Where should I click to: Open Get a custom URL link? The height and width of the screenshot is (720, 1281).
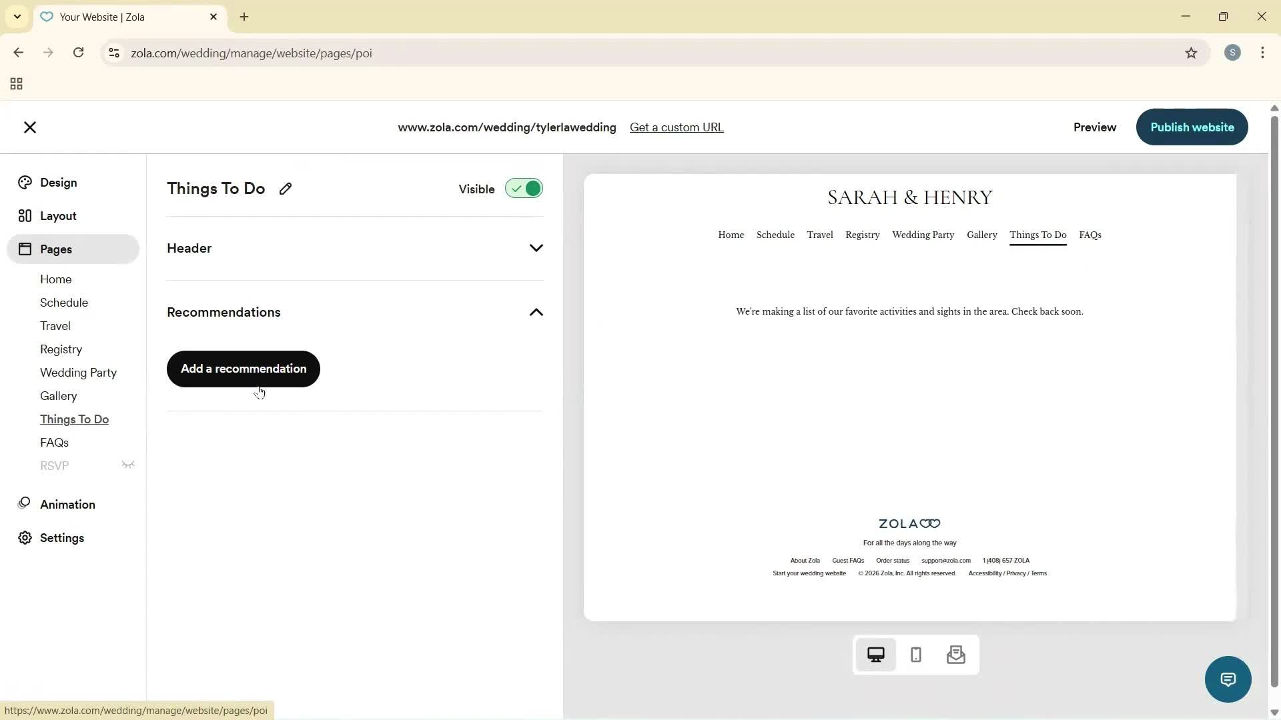[677, 127]
